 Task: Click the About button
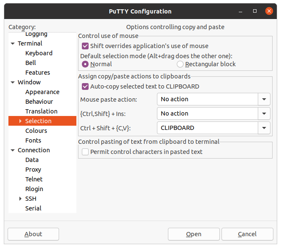pos(33,234)
